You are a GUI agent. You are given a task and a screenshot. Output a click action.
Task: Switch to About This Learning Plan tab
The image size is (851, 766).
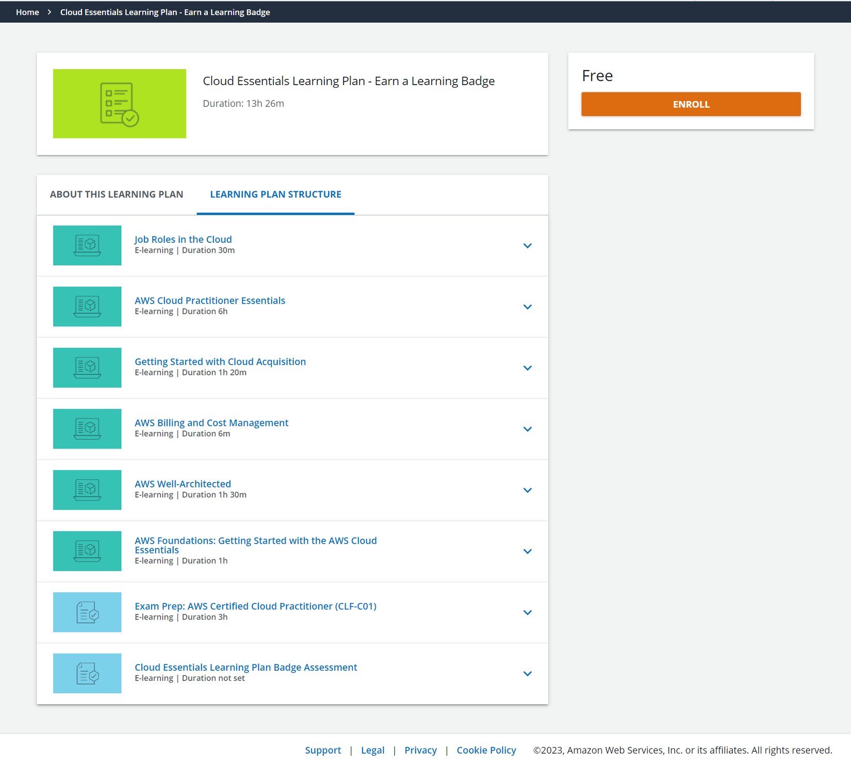117,194
